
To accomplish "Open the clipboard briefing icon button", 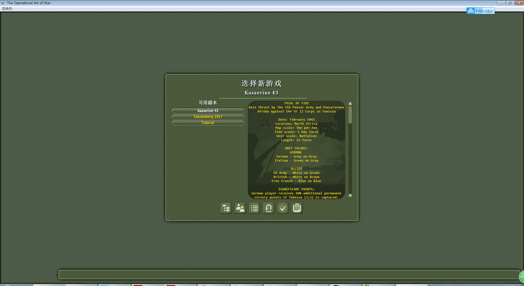I will [x=297, y=208].
